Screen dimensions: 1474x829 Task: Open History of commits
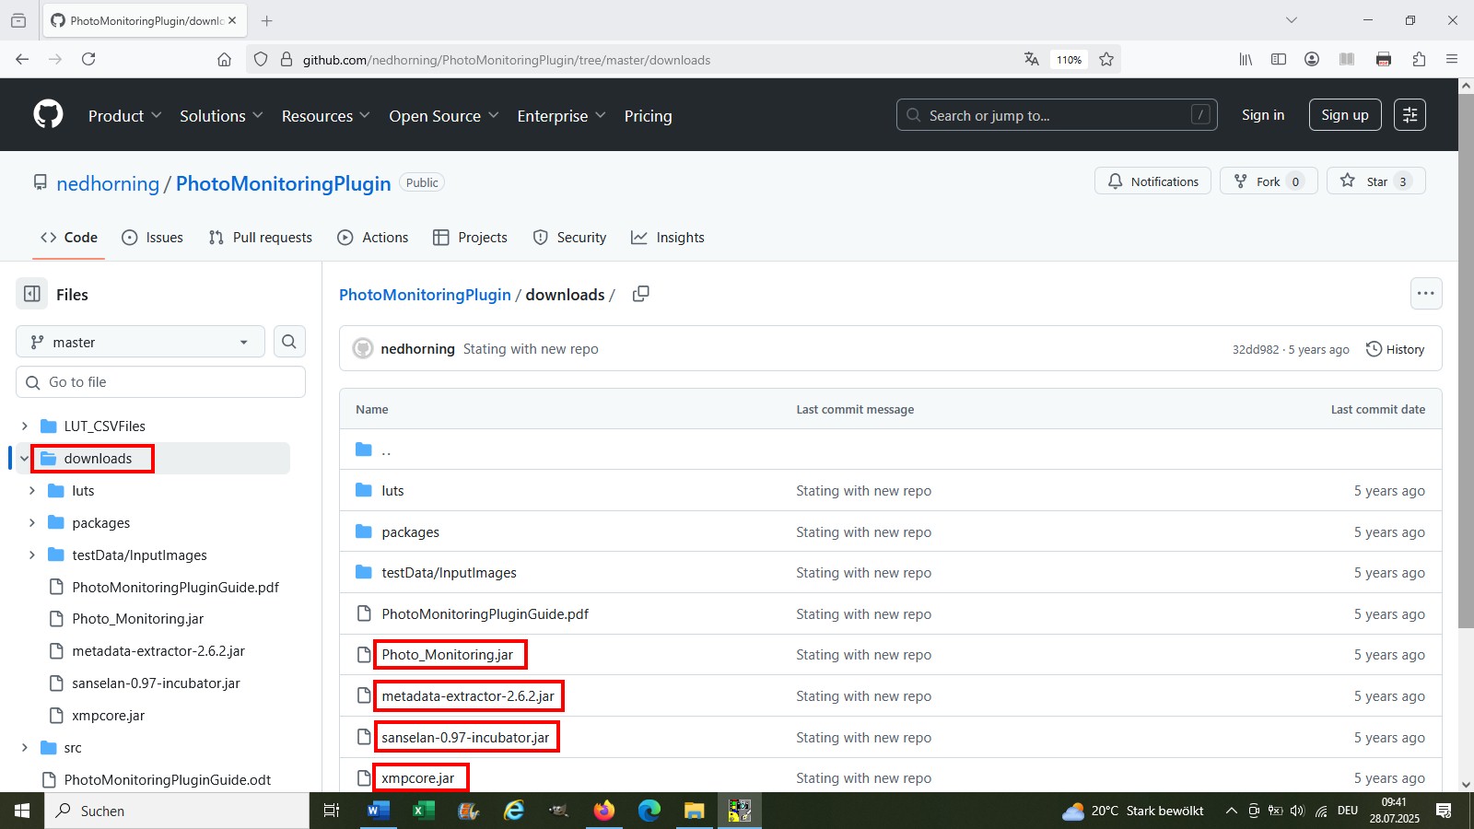click(x=1395, y=349)
